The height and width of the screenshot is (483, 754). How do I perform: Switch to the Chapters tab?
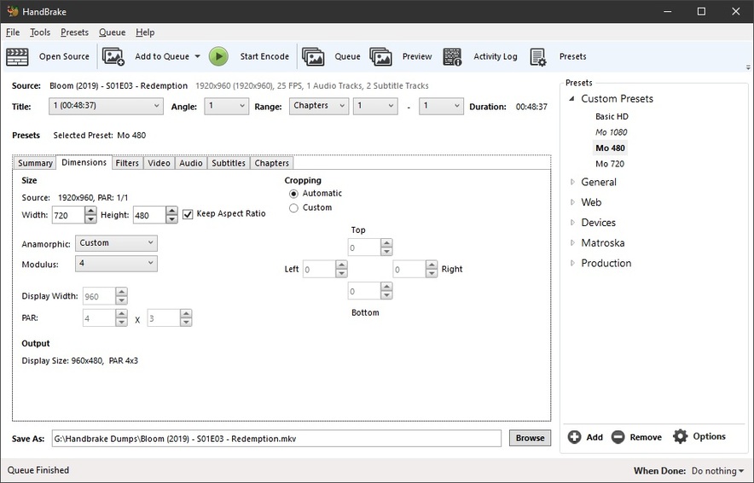[272, 163]
